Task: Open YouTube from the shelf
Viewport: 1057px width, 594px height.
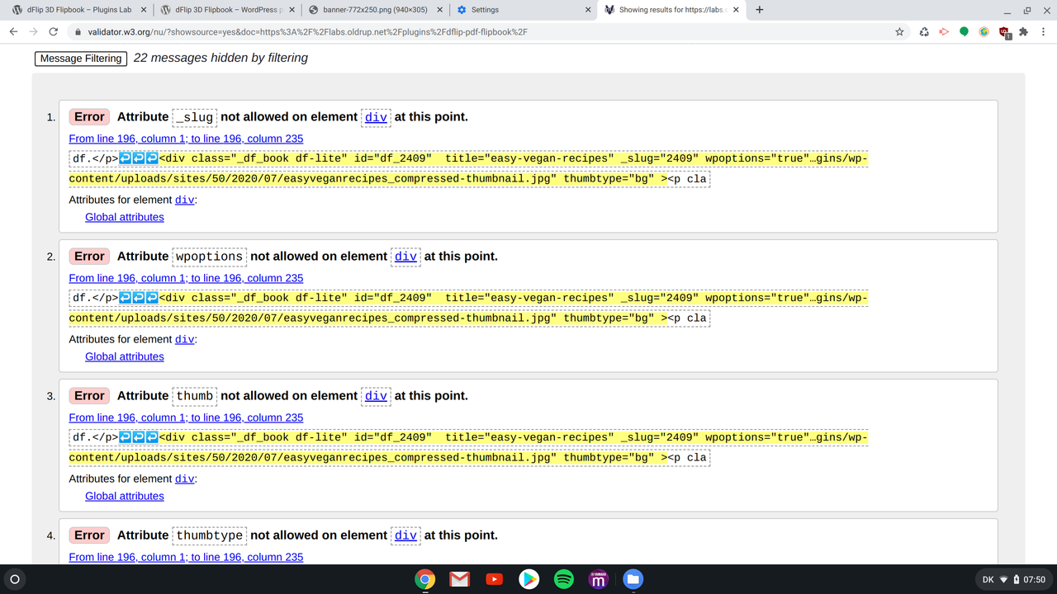Action: [494, 578]
